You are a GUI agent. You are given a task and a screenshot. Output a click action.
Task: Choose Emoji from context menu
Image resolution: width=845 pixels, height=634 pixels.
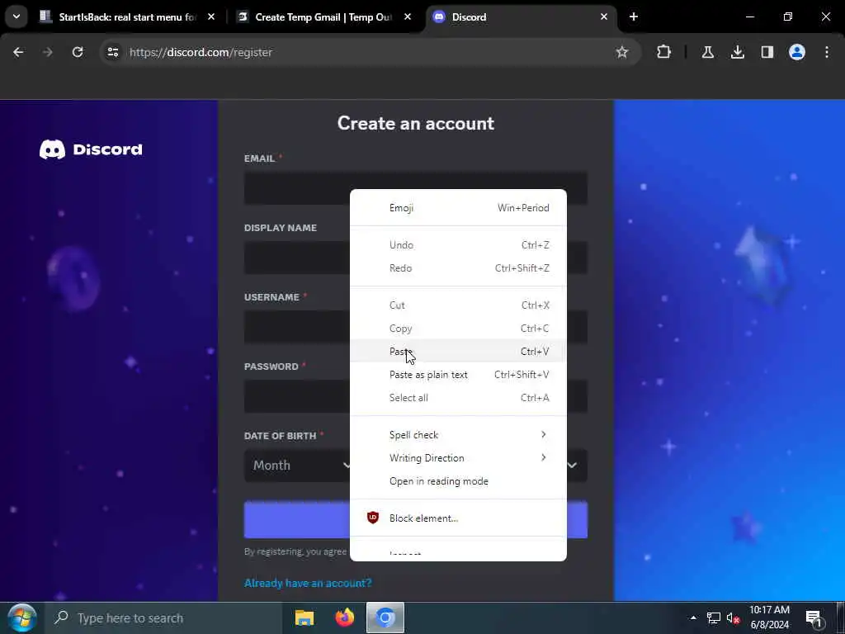pos(458,208)
